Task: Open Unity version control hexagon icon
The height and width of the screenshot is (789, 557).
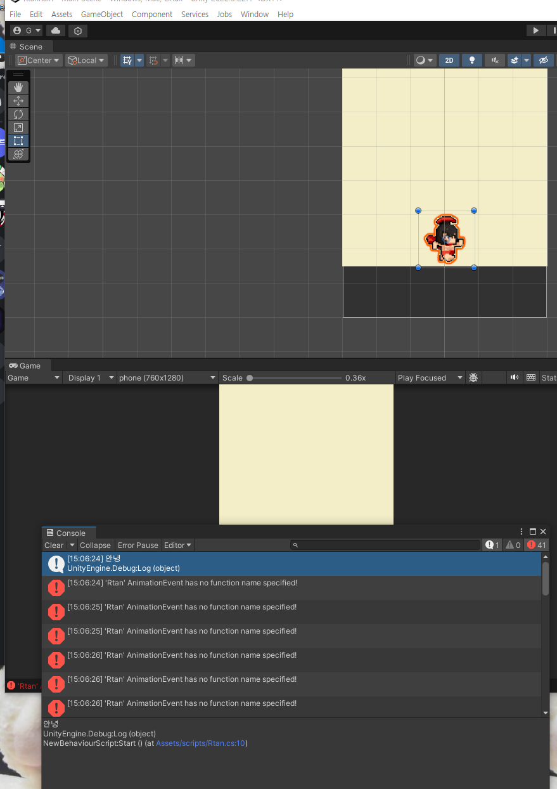Action: 78,30
